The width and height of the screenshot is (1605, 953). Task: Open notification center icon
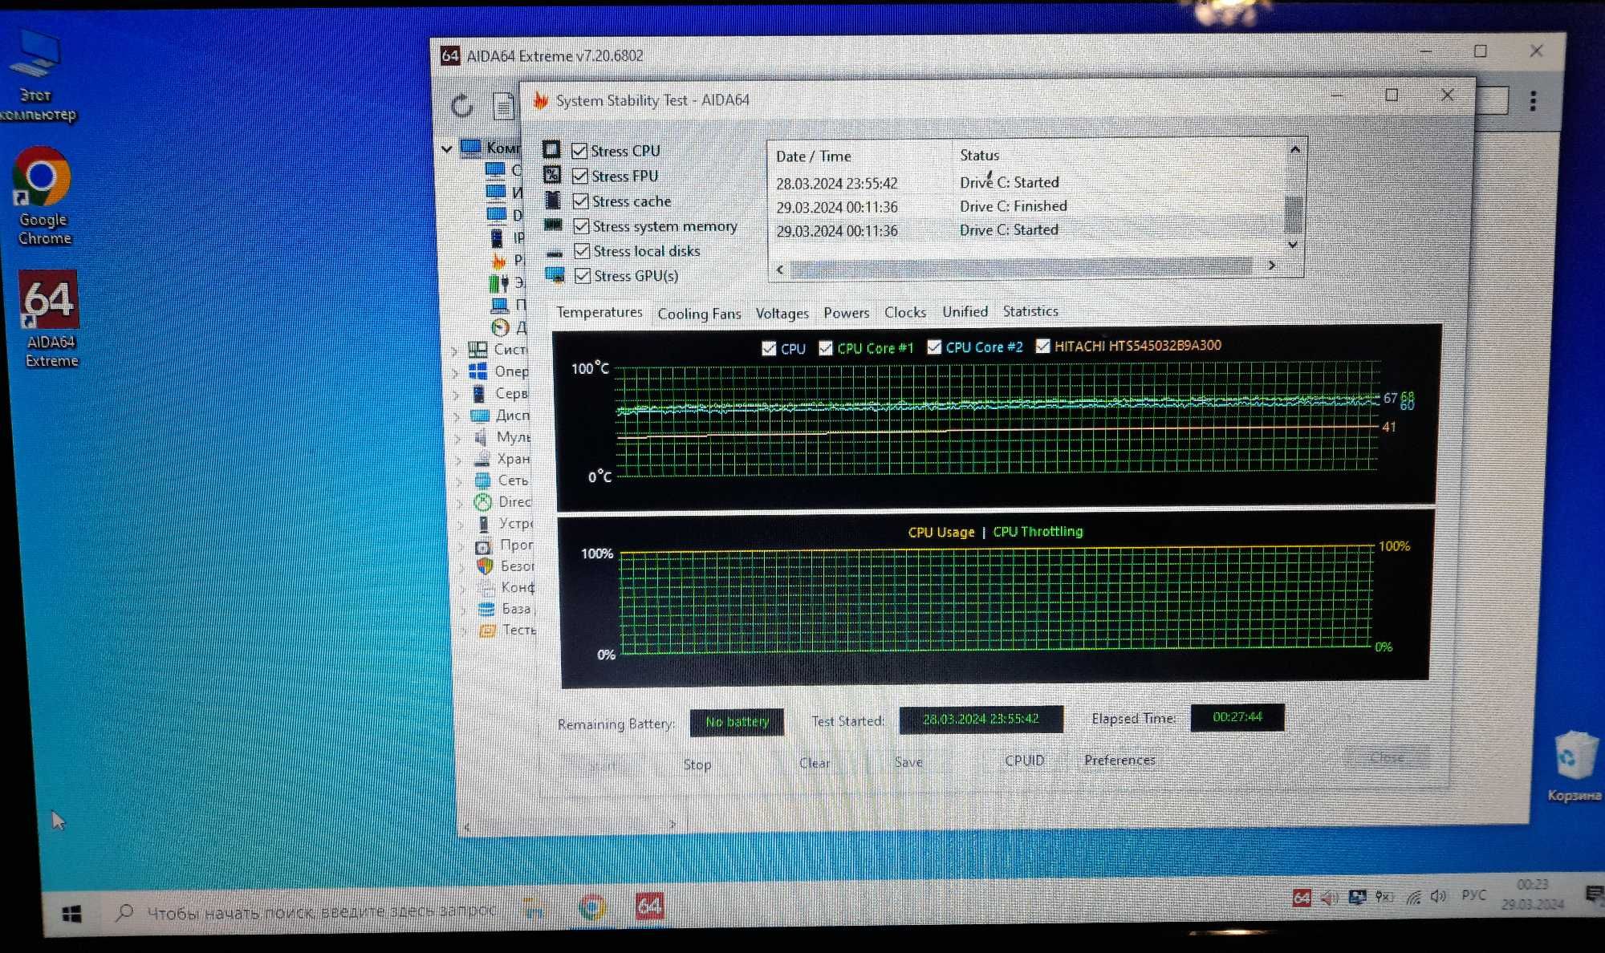pos(1593,894)
